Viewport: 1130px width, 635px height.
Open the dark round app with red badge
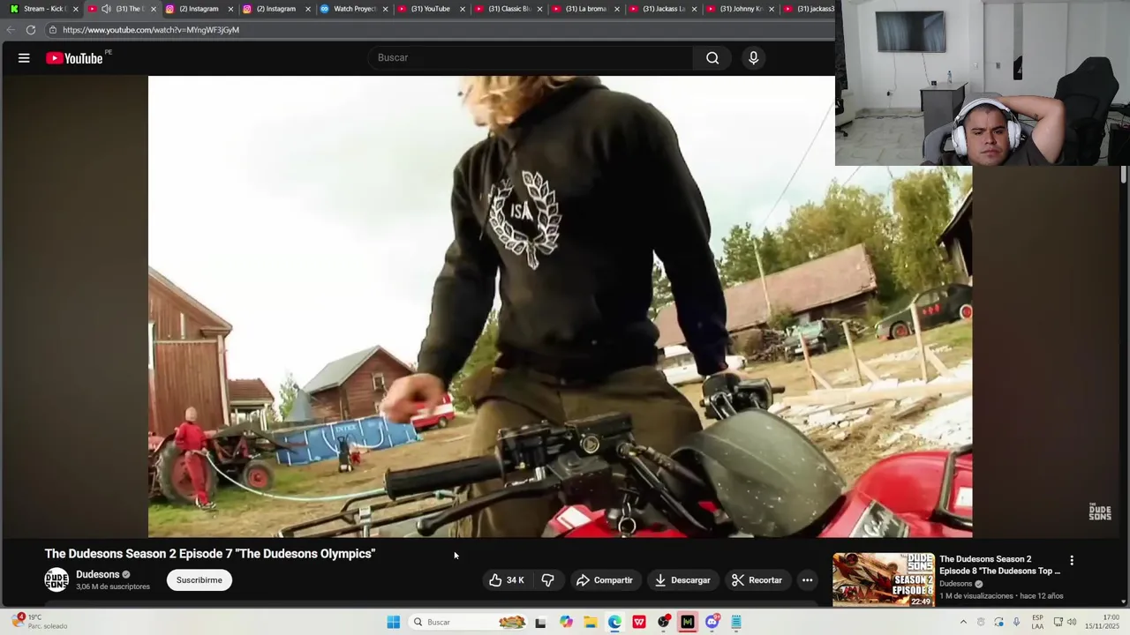click(x=664, y=622)
